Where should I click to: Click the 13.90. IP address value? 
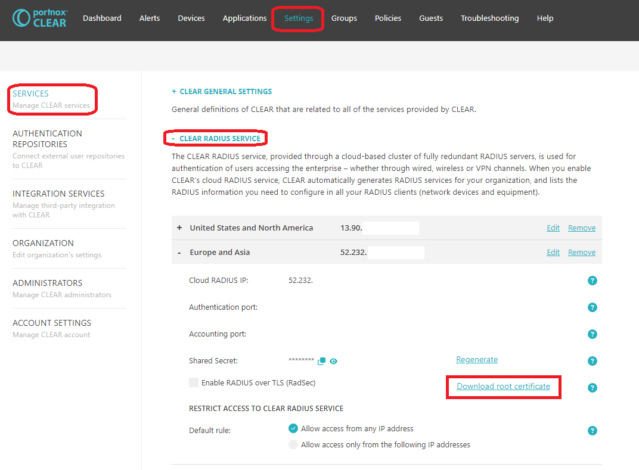(351, 228)
